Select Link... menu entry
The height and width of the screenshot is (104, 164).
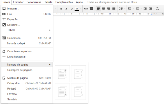[27, 14]
